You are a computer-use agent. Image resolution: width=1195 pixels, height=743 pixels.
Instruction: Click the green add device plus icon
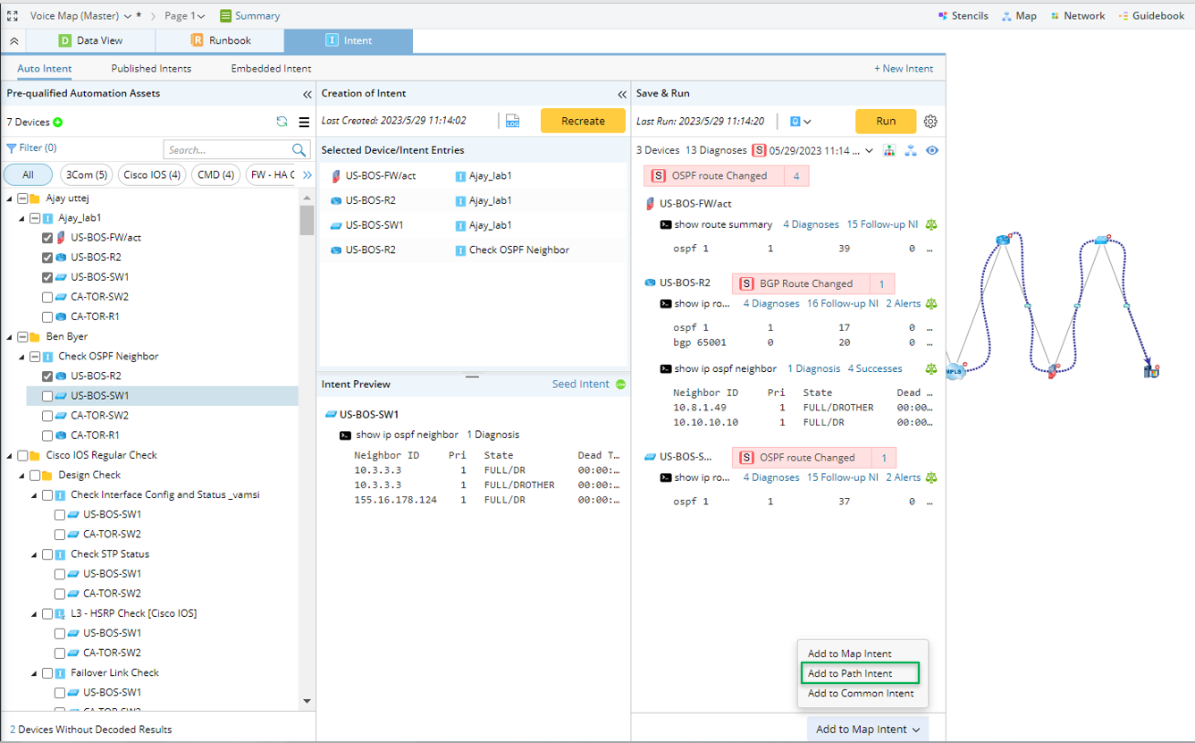tap(58, 122)
